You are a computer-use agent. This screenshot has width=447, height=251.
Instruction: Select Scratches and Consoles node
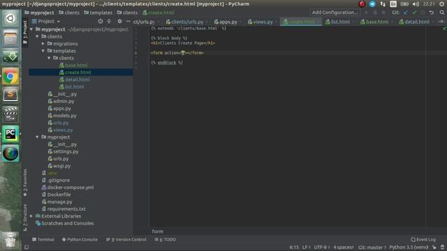coord(67,223)
